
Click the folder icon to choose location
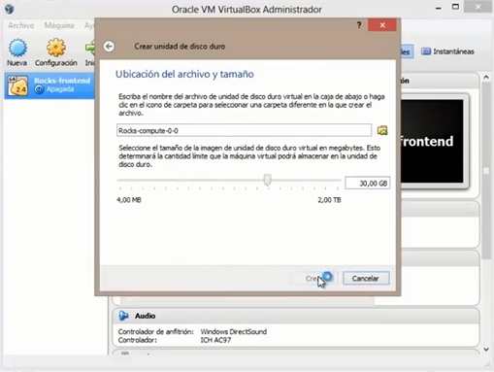382,130
